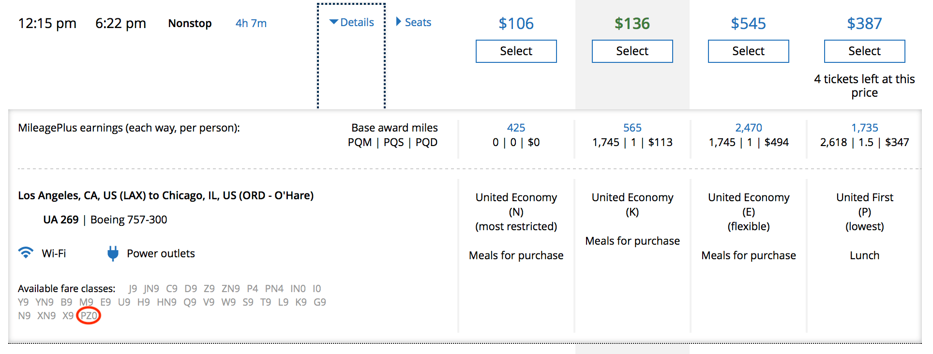Click the Nonstop label
The width and height of the screenshot is (933, 354).
click(x=190, y=23)
